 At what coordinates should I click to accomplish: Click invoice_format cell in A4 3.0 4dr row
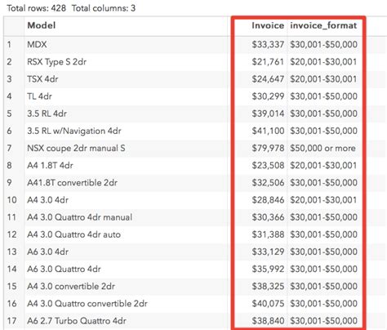click(323, 200)
